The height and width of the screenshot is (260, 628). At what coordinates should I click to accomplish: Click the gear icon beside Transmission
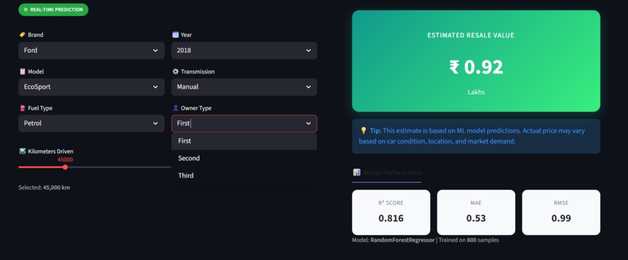click(x=175, y=72)
